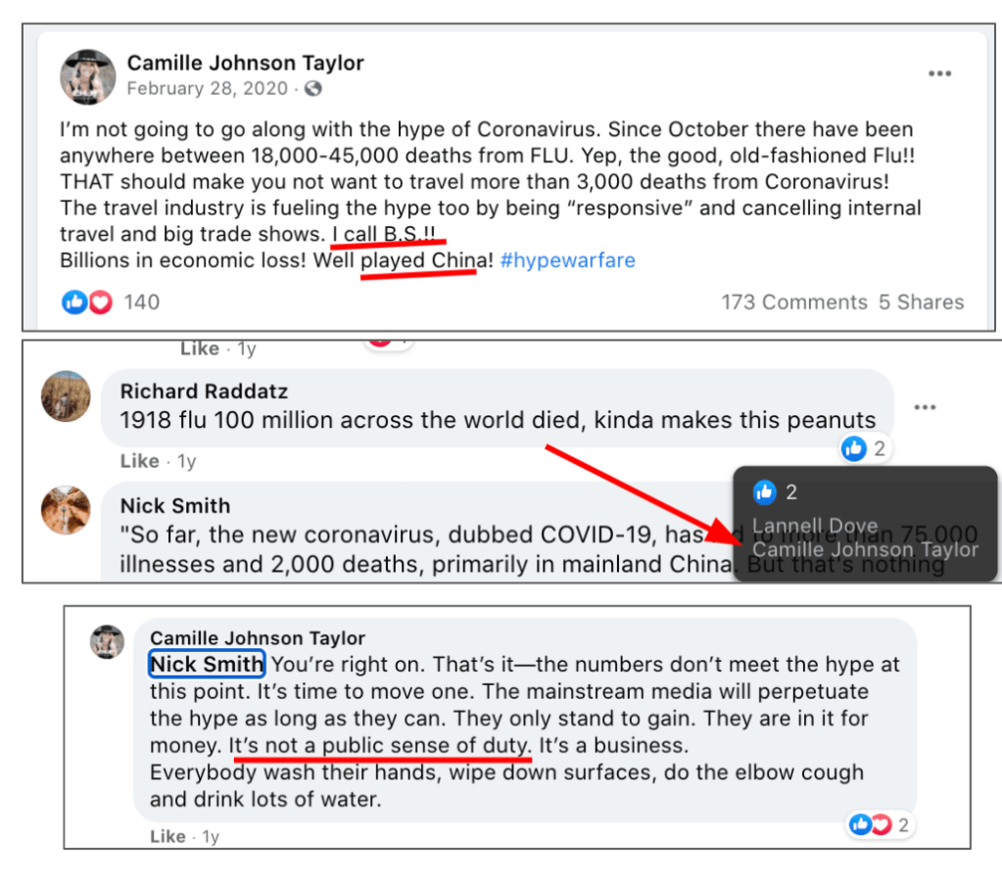
Task: Open Camille Johnson Taylor post author name
Action: point(246,63)
